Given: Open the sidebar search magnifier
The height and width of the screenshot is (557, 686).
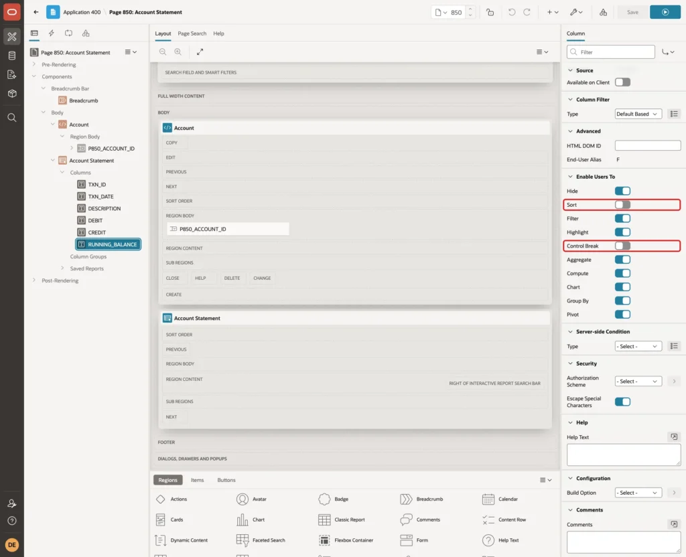Looking at the screenshot, I should pyautogui.click(x=12, y=118).
